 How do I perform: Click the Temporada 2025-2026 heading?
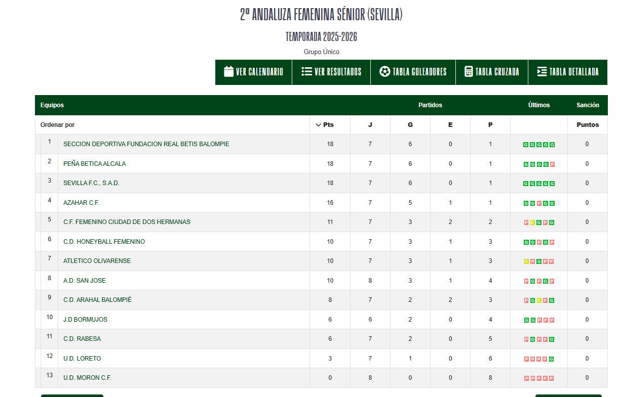click(x=322, y=37)
